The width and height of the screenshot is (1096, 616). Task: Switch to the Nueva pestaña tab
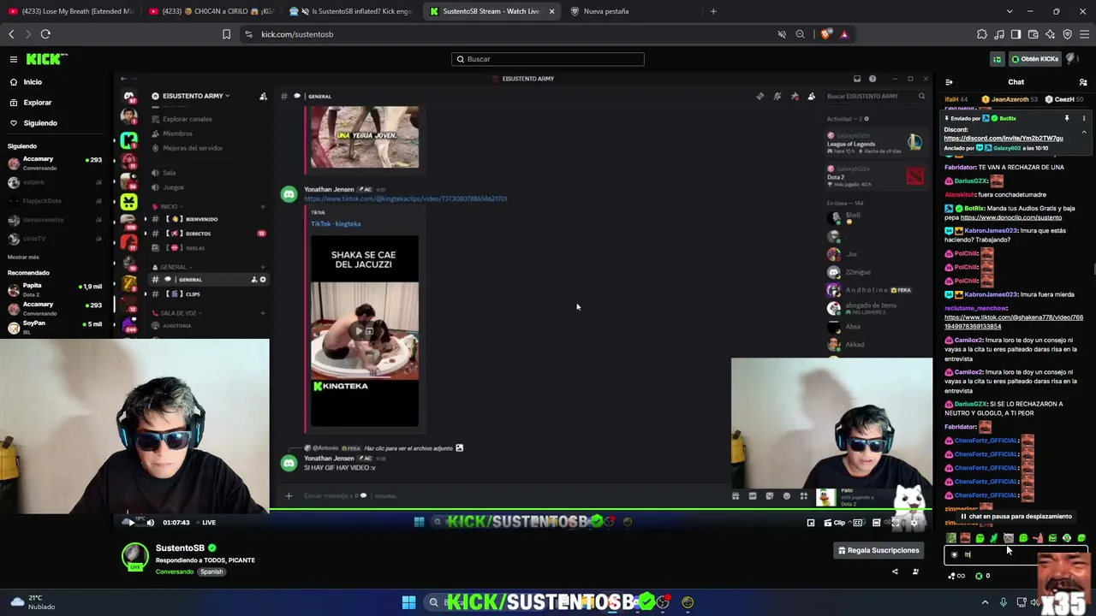tap(606, 11)
